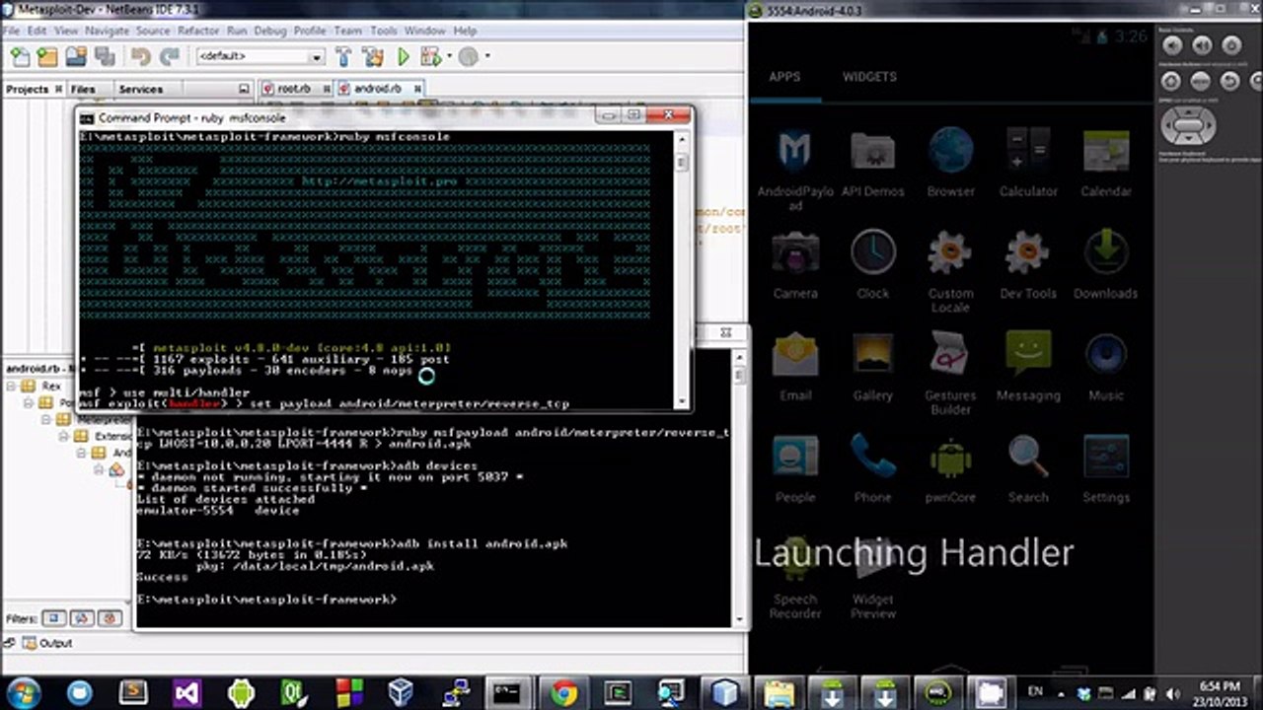Open VirtualBox from taskbar

[400, 692]
